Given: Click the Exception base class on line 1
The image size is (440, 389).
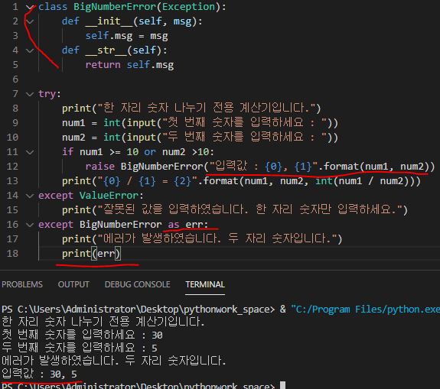Looking at the screenshot, I should pos(188,7).
